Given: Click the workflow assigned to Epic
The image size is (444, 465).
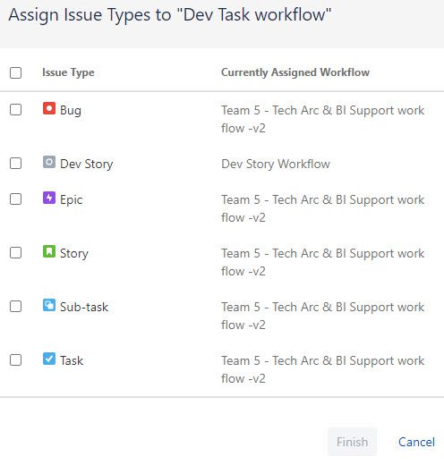Looking at the screenshot, I should click(323, 208).
